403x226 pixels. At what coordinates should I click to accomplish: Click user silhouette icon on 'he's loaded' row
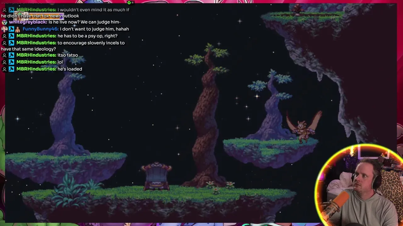point(4,69)
